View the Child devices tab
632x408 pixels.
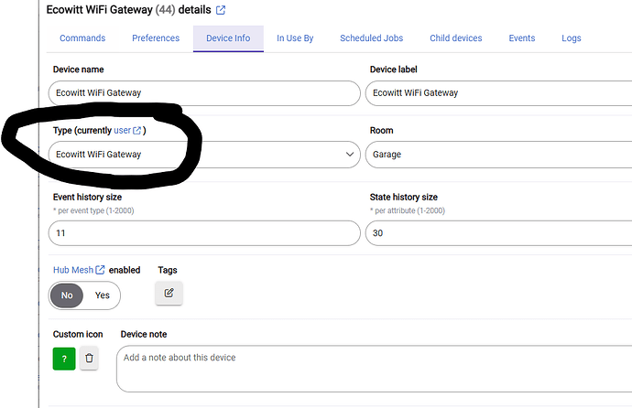456,38
